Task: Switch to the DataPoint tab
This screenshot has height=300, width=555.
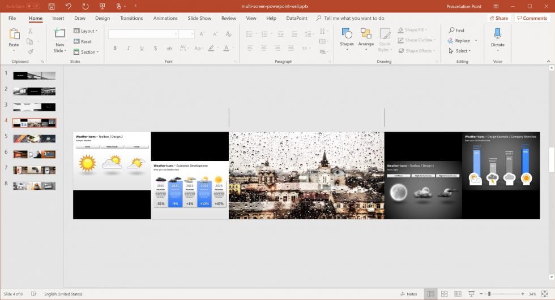Action: pyautogui.click(x=297, y=18)
